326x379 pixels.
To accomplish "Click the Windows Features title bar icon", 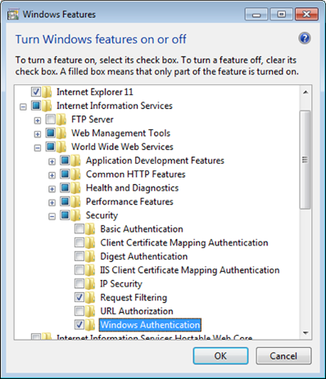I will pyautogui.click(x=13, y=14).
